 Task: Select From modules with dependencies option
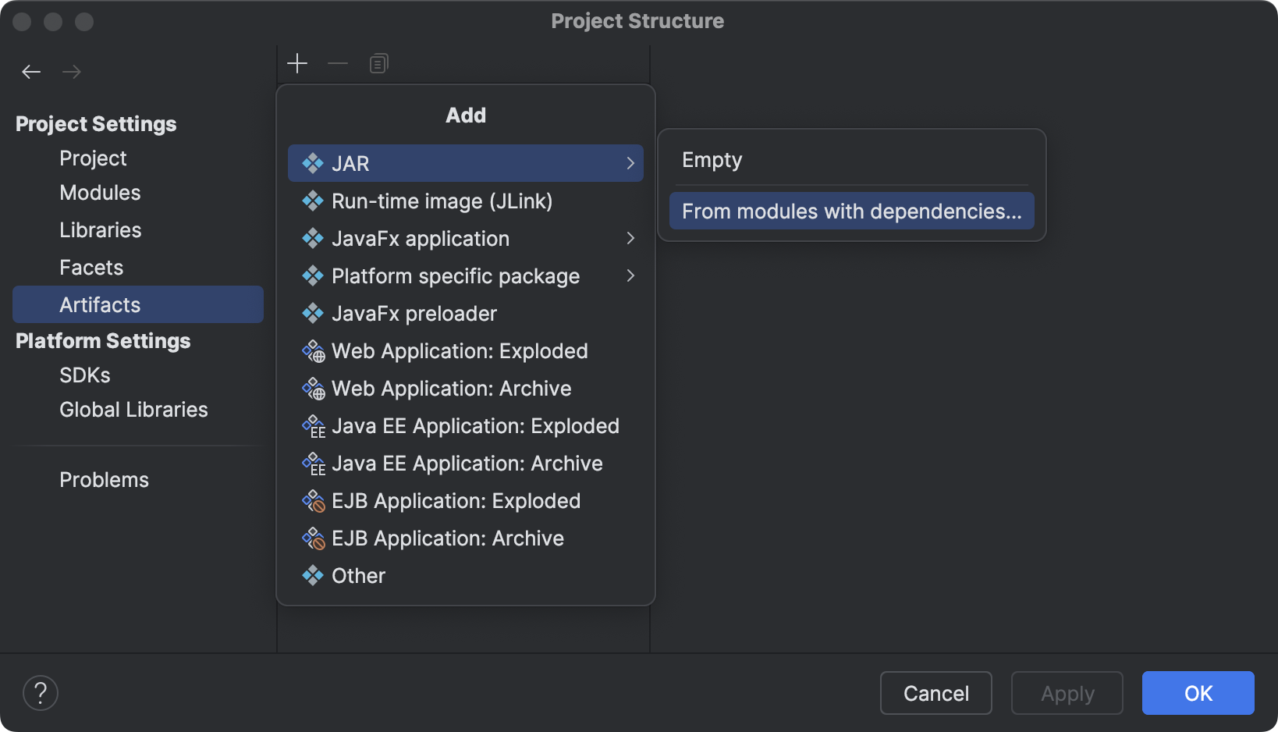pos(850,211)
